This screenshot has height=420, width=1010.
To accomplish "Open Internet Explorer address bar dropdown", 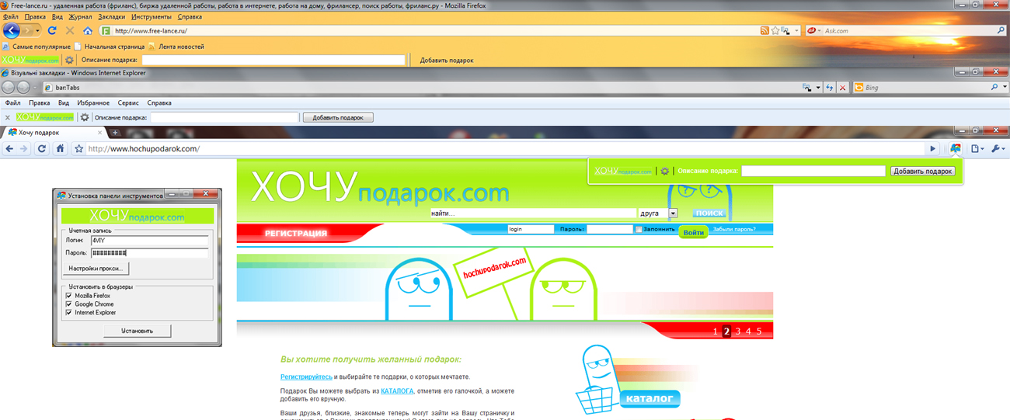I will click(x=817, y=88).
